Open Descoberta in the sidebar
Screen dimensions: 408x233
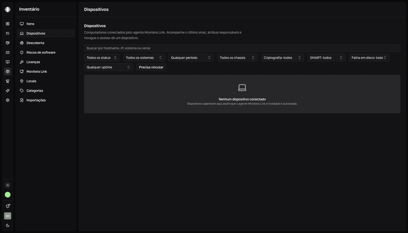[x=46, y=43]
